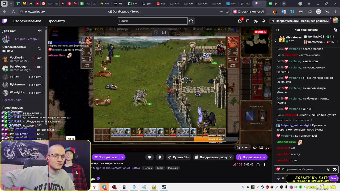The height and width of the screenshot is (191, 340).
Task: Open the Подписаться subscription dropdown
Action: click(264, 157)
